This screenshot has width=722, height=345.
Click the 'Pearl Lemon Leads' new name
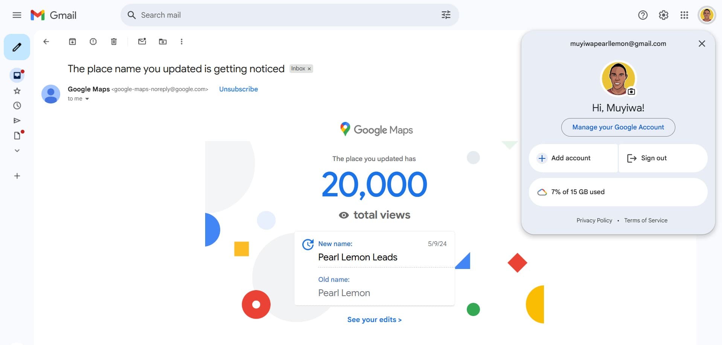point(358,257)
